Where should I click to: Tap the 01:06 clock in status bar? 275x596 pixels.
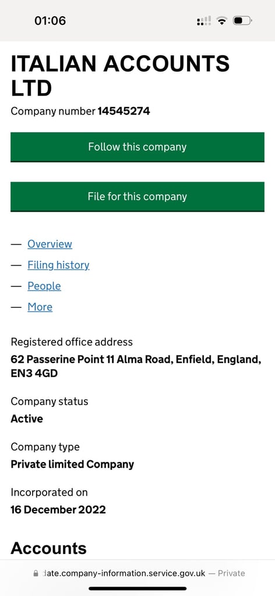[x=50, y=20]
